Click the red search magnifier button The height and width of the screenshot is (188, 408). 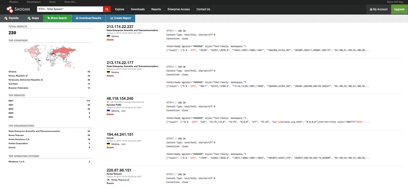click(107, 9)
